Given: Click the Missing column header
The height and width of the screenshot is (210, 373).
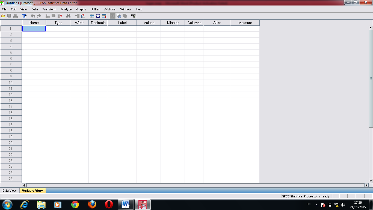Looking at the screenshot, I should point(173,23).
